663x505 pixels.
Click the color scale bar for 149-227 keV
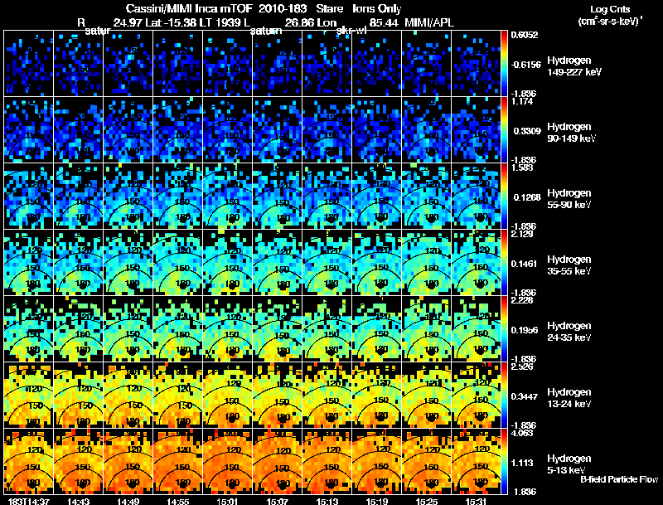tap(504, 63)
